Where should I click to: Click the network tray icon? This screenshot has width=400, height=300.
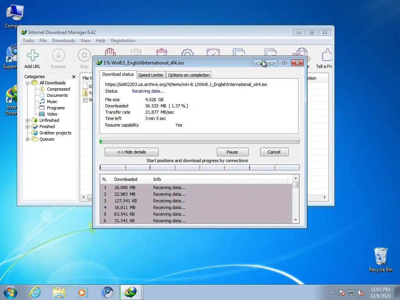(351, 293)
